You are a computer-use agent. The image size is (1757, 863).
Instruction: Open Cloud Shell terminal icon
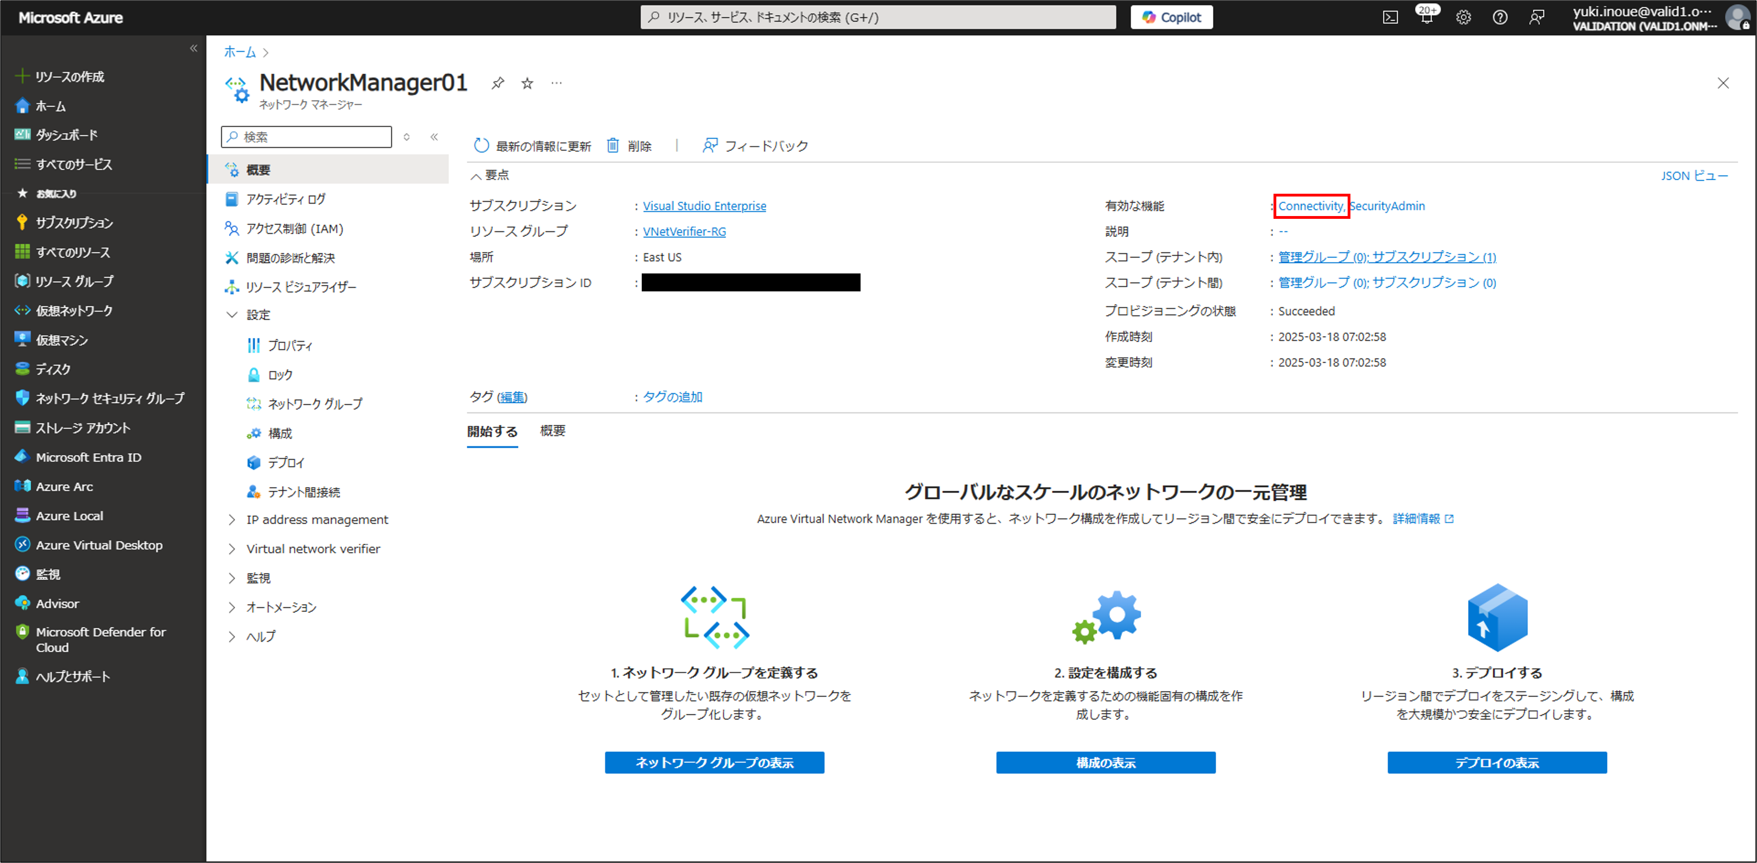pos(1390,18)
